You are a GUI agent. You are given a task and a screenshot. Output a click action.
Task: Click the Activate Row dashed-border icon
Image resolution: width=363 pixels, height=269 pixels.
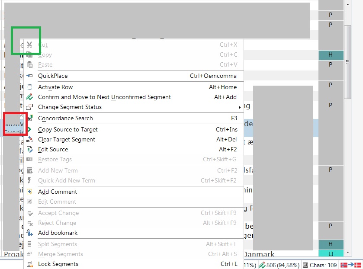[29, 87]
